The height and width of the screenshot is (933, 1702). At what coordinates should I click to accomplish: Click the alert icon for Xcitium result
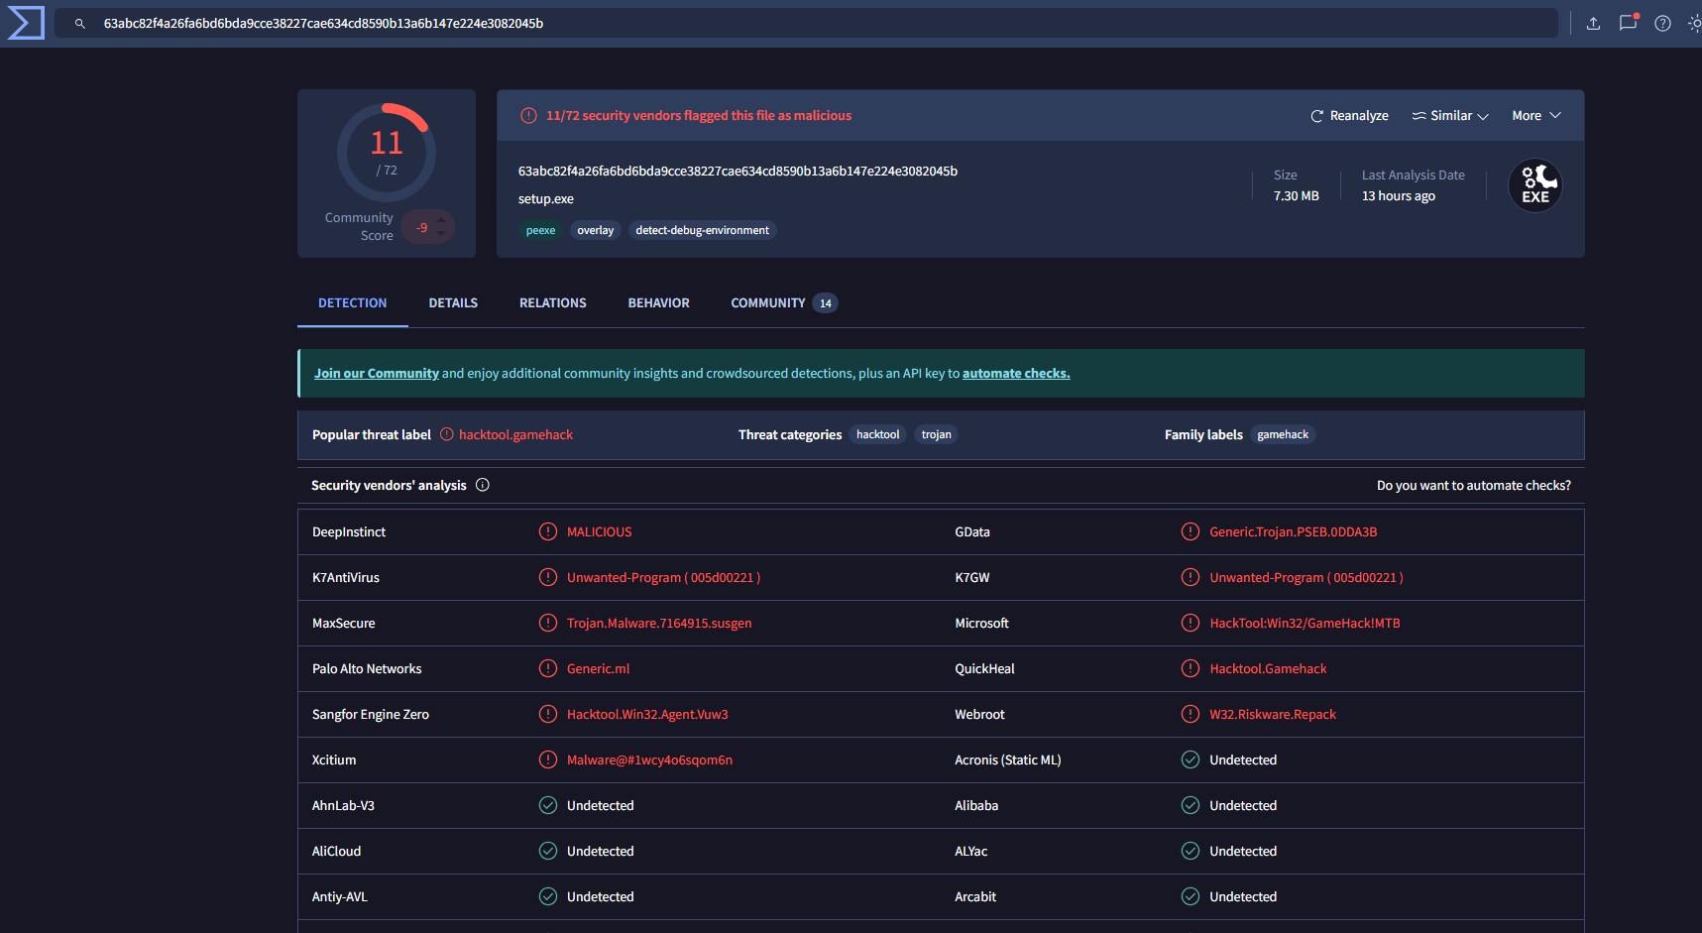(x=548, y=759)
